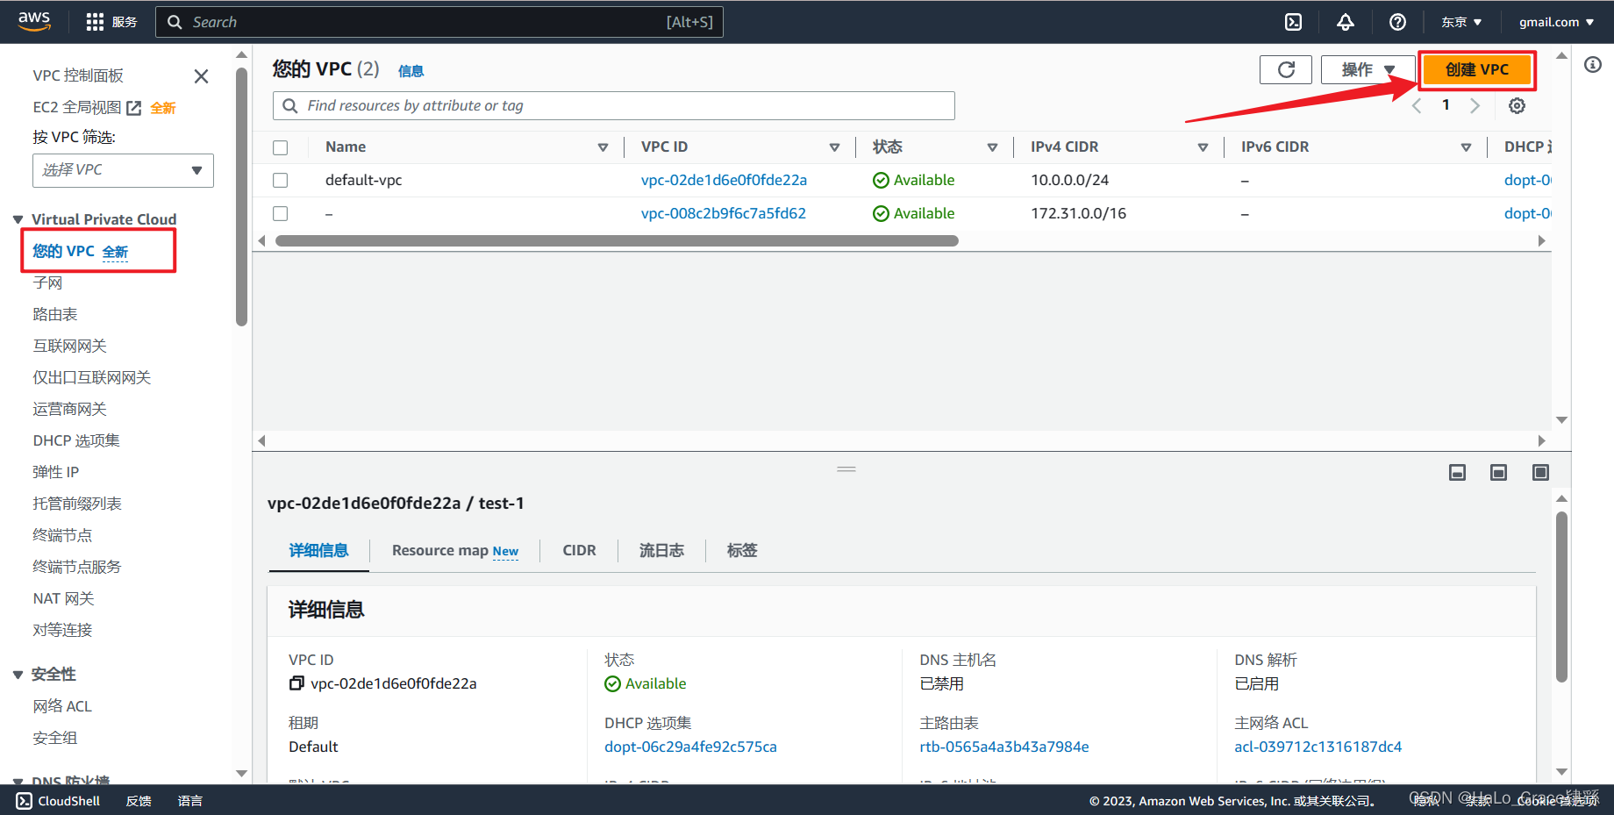Click 反馈 in the footer
This screenshot has width=1614, height=815.
[x=139, y=801]
